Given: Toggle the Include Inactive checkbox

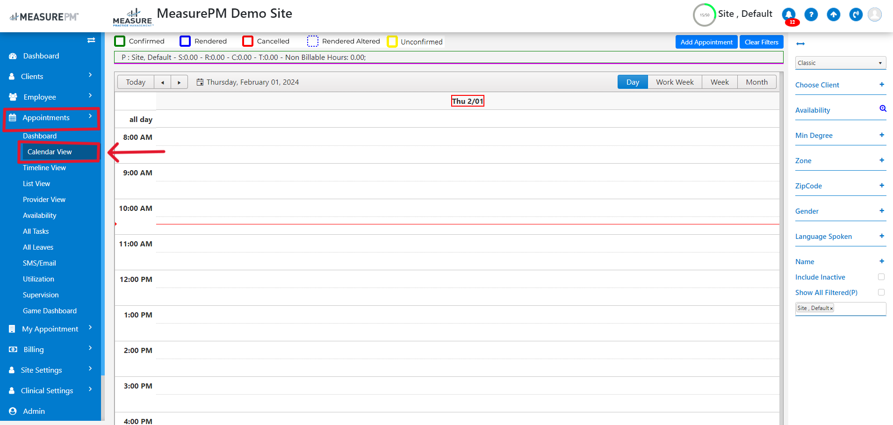Looking at the screenshot, I should 881,277.
